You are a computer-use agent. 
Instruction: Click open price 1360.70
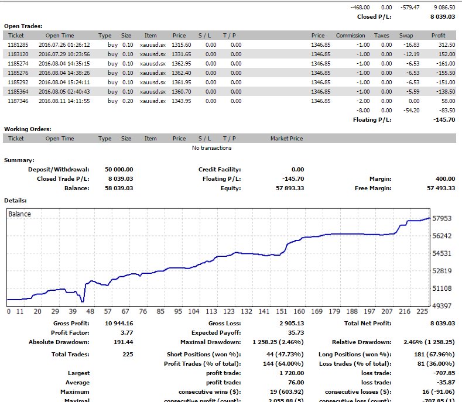182,92
